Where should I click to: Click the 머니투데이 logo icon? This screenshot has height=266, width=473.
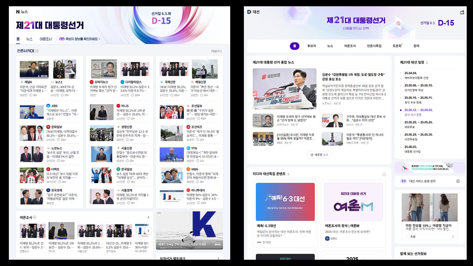coord(188,191)
